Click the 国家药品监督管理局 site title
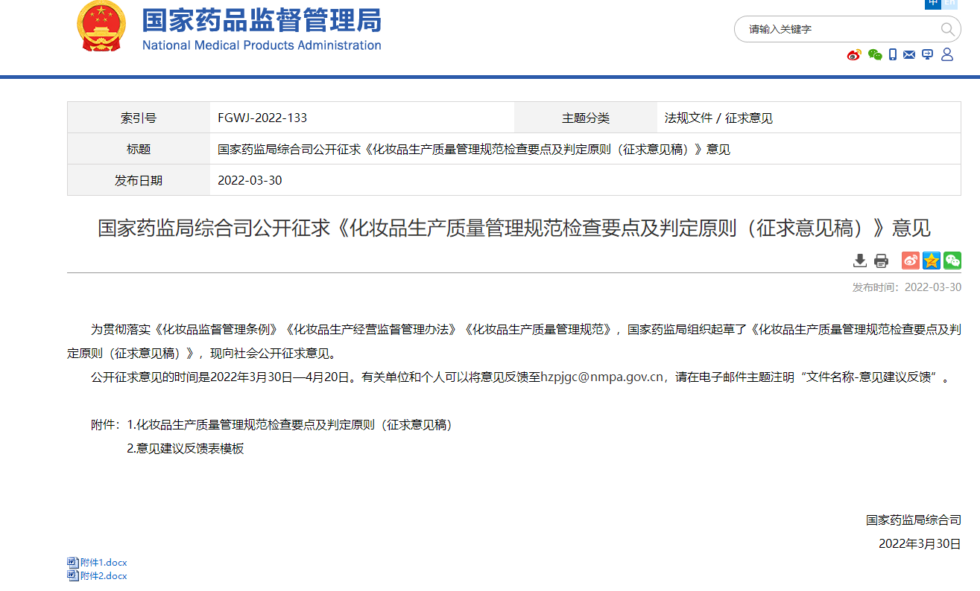Screen dimensions: 980x591 pyautogui.click(x=262, y=20)
